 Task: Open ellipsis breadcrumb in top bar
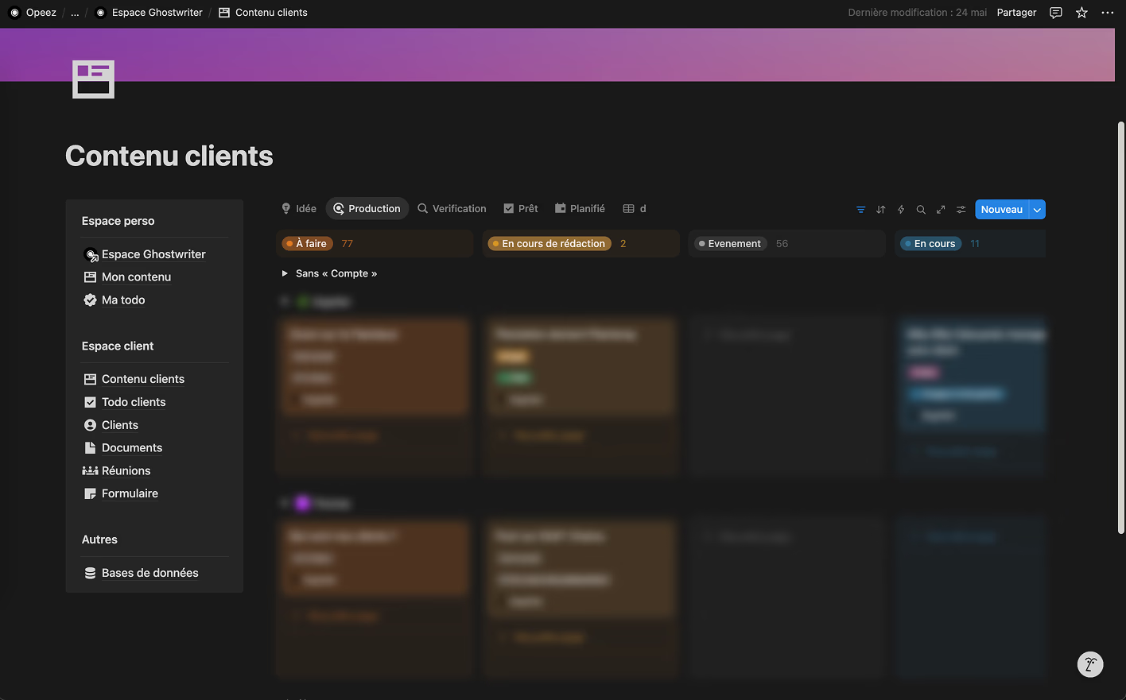point(75,13)
